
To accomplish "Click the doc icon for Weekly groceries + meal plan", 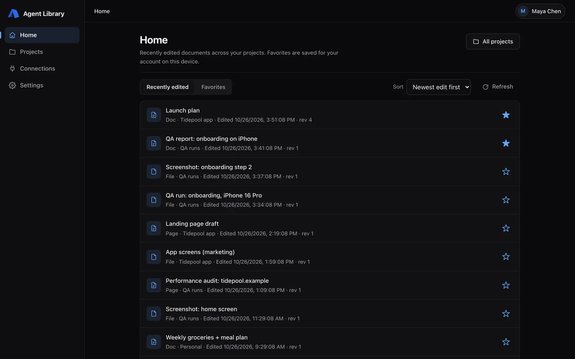I will click(x=154, y=342).
